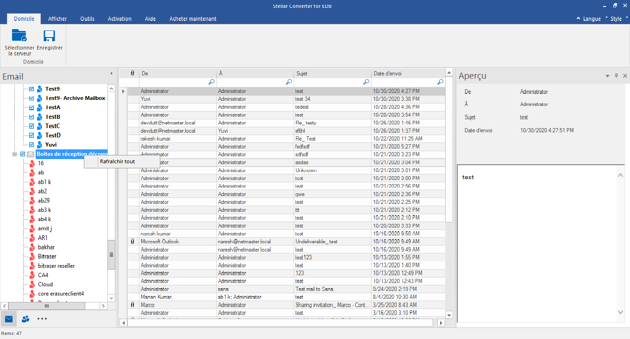Click the red user icon for ab29
The height and width of the screenshot is (339, 630).
(32, 201)
